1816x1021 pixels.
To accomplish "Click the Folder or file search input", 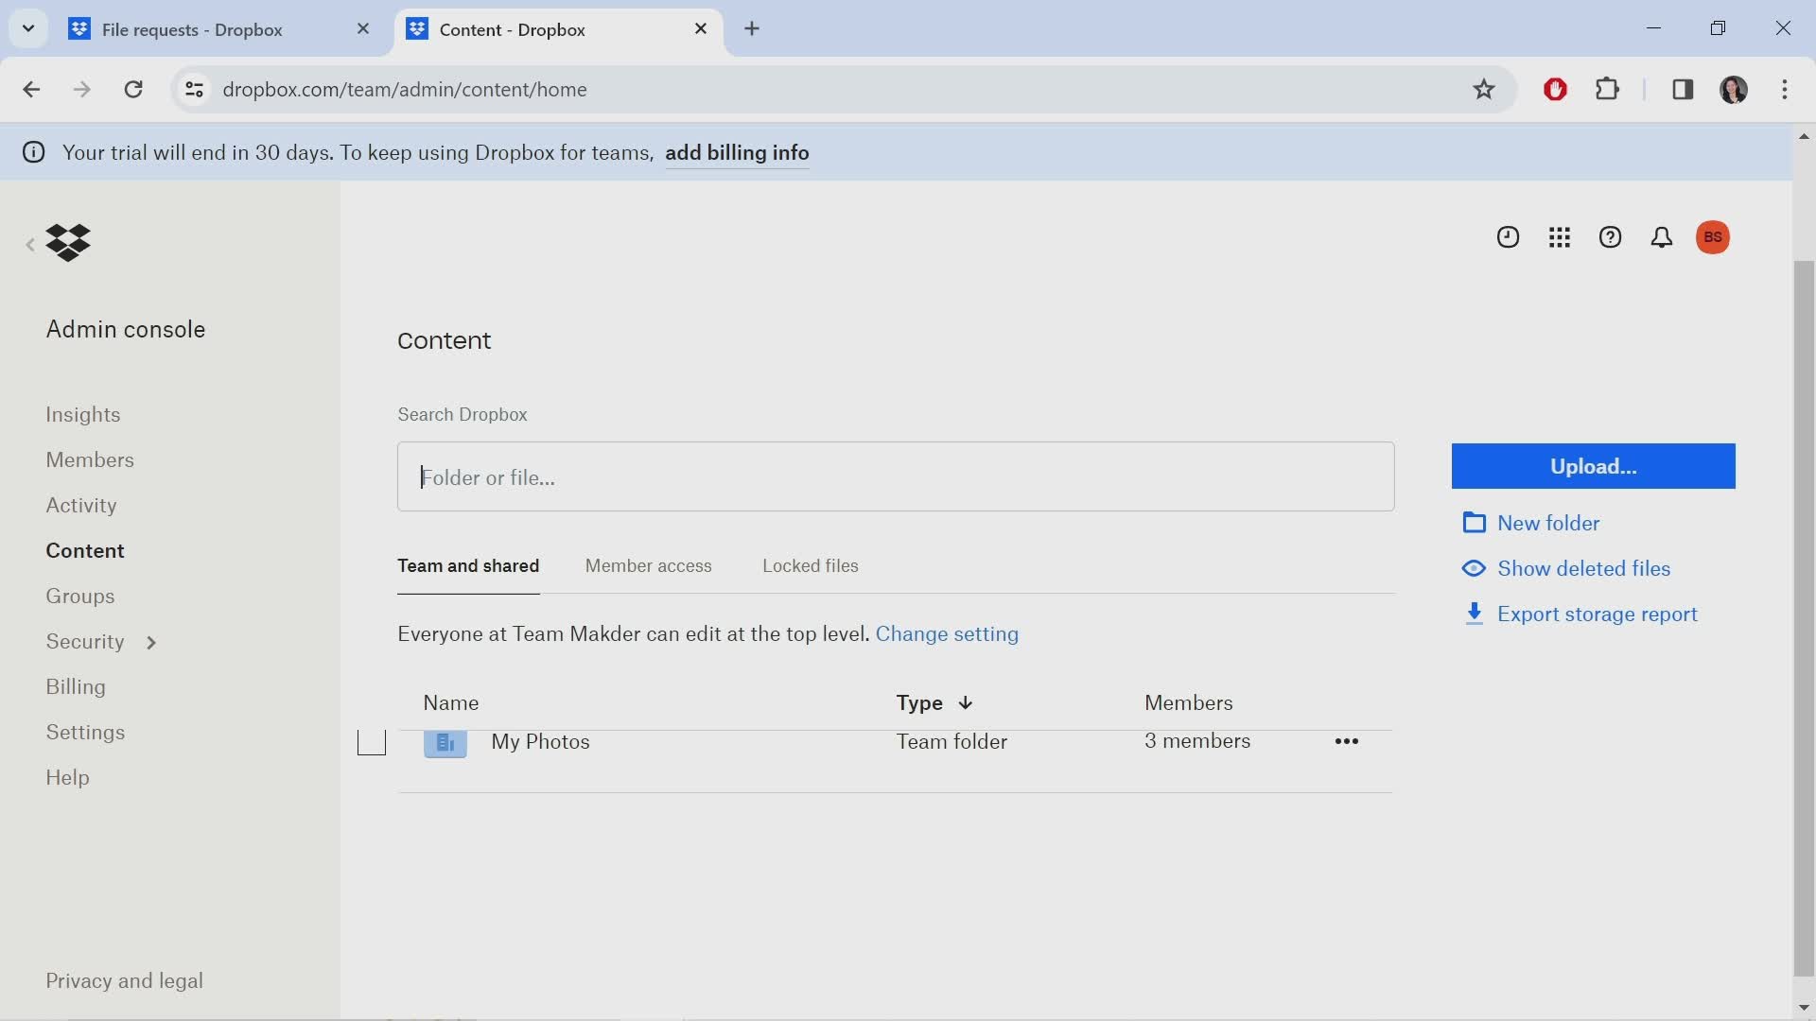I will click(896, 476).
